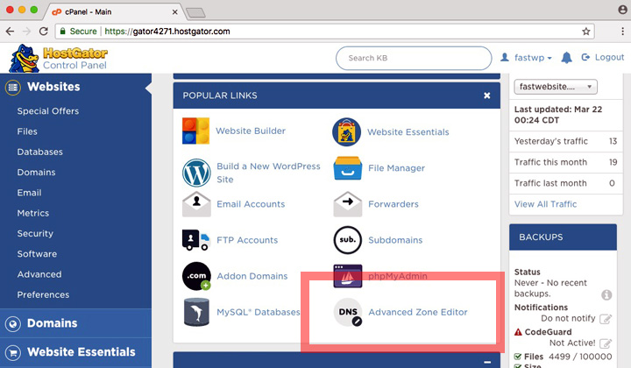Click the Addon Domains .com icon
Image resolution: width=631 pixels, height=368 pixels.
click(x=196, y=276)
